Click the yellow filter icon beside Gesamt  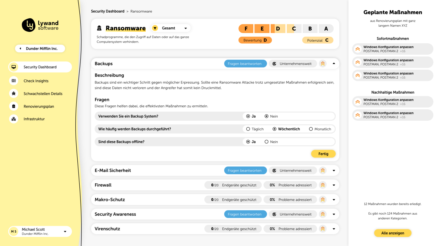tap(155, 28)
